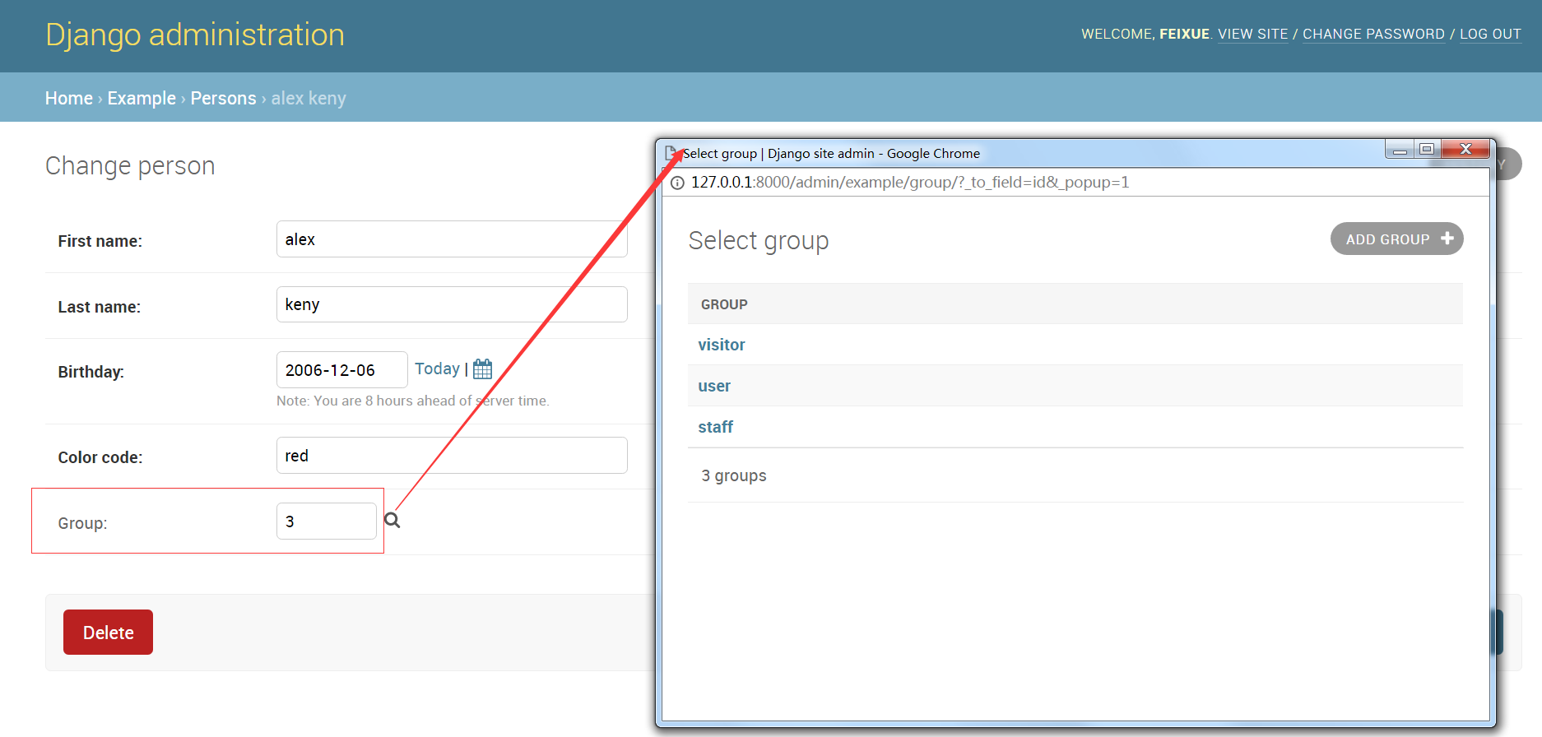Click the Log Out link
1542x737 pixels.
(x=1490, y=34)
